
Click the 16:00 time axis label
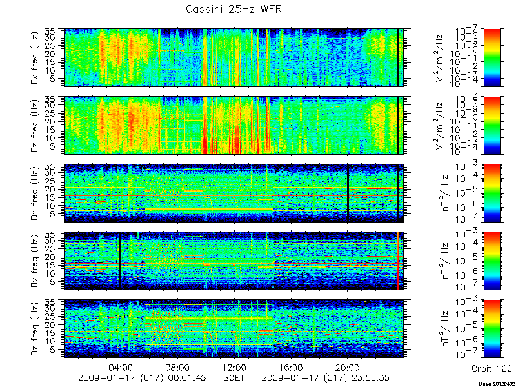click(x=291, y=367)
